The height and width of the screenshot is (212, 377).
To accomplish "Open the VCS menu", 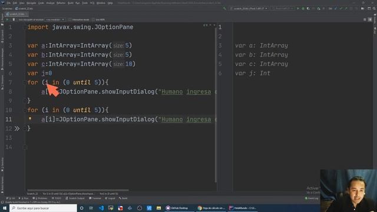I will pos(92,3).
